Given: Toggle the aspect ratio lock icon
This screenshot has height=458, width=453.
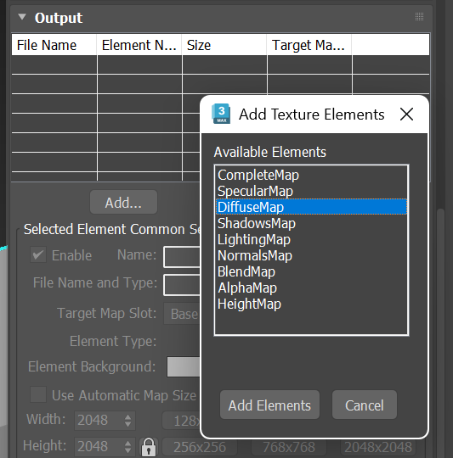Looking at the screenshot, I should [x=149, y=447].
